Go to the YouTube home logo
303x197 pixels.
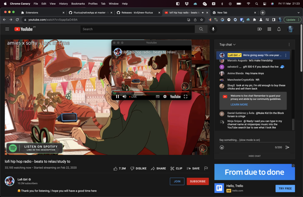click(24, 29)
